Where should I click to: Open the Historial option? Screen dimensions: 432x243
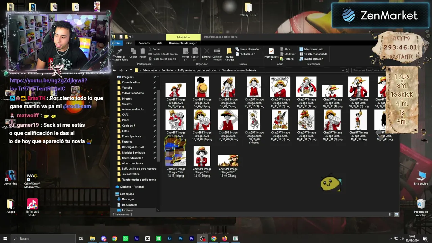tap(287, 59)
